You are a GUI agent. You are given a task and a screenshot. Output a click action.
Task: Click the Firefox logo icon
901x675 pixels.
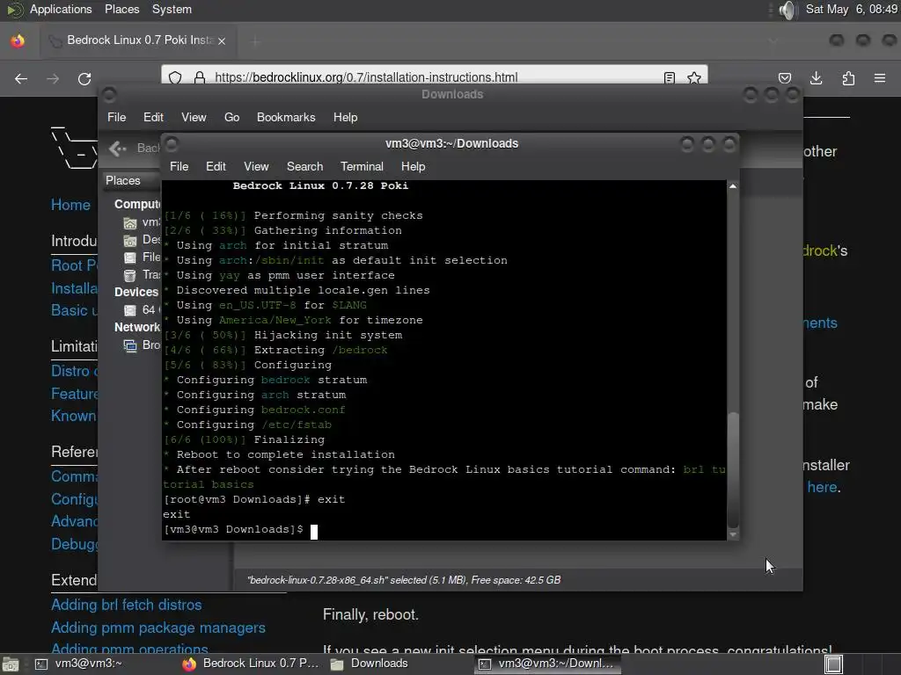(18, 40)
